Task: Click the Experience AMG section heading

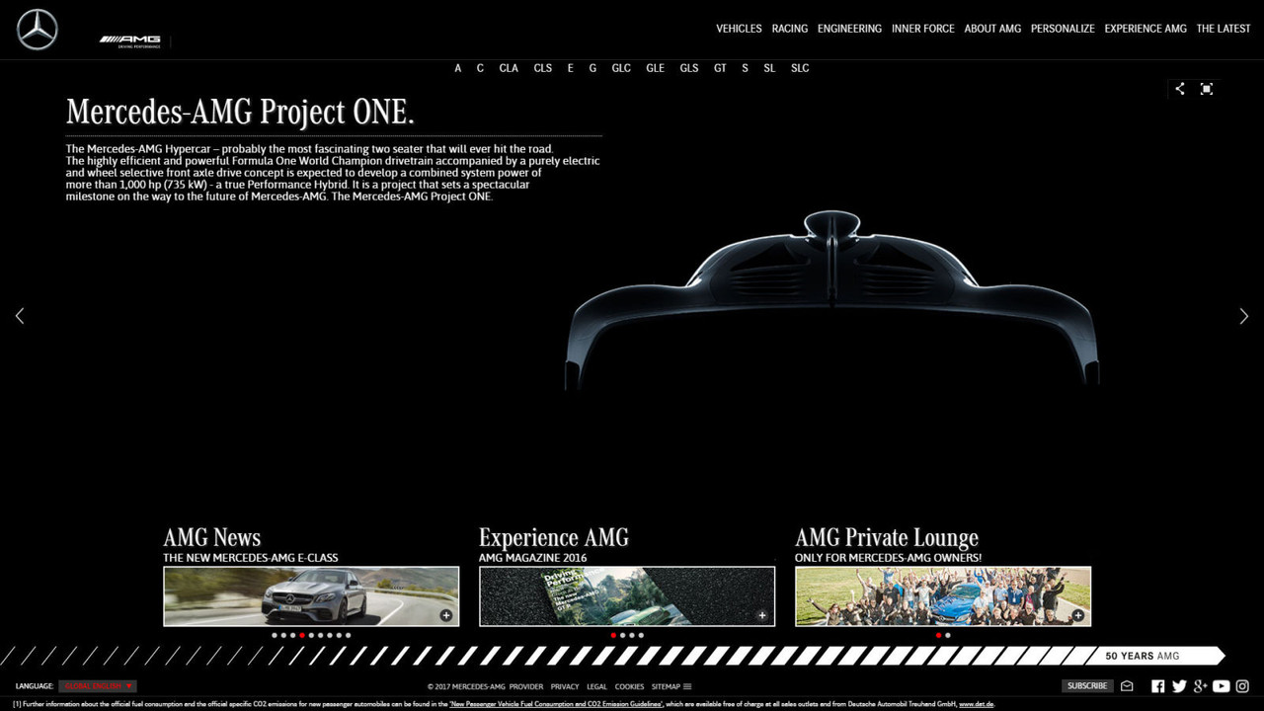Action: (554, 537)
